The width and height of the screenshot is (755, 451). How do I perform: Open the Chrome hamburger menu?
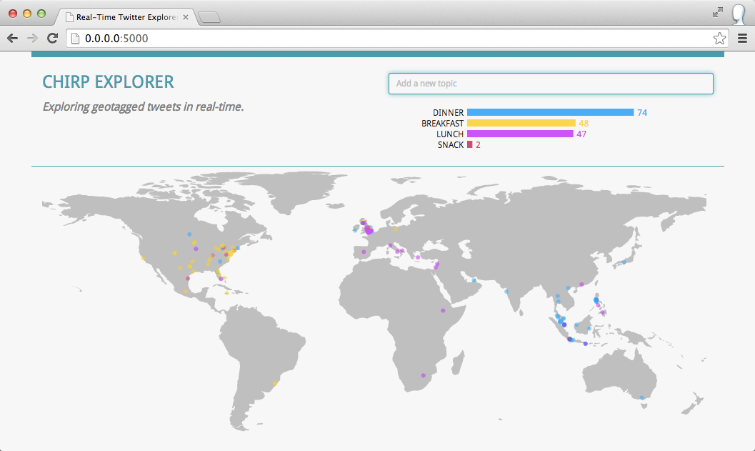pyautogui.click(x=742, y=38)
